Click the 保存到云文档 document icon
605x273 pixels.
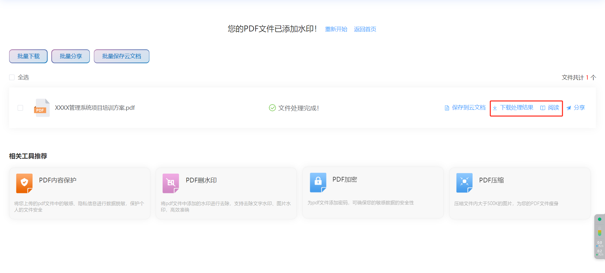(x=447, y=108)
